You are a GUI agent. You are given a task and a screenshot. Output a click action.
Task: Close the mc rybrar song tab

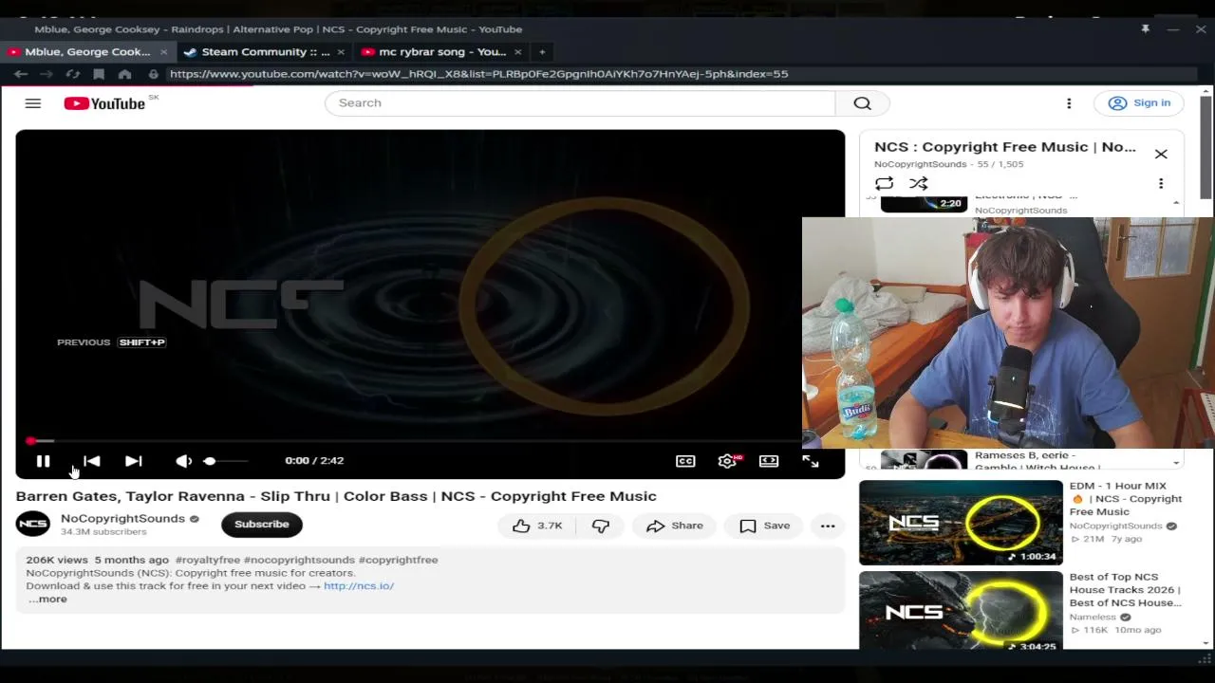click(x=517, y=52)
